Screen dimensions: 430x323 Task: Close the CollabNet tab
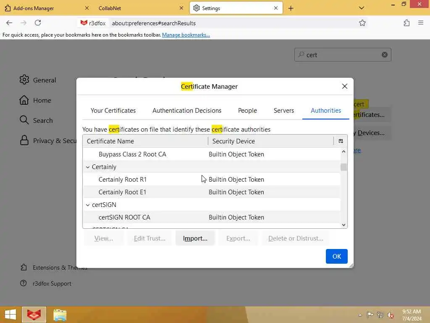click(181, 8)
